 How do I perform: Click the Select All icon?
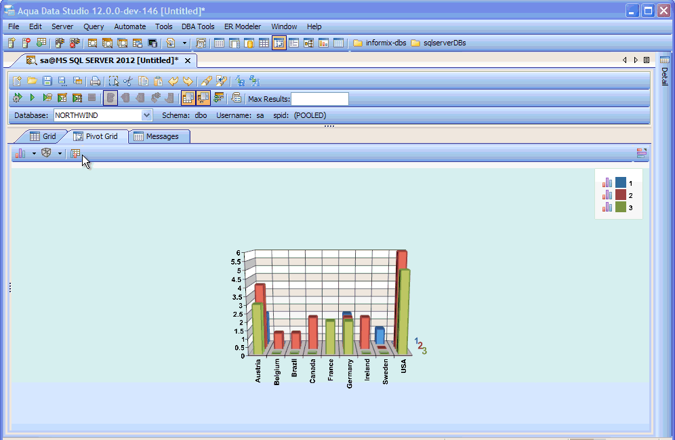coord(113,81)
